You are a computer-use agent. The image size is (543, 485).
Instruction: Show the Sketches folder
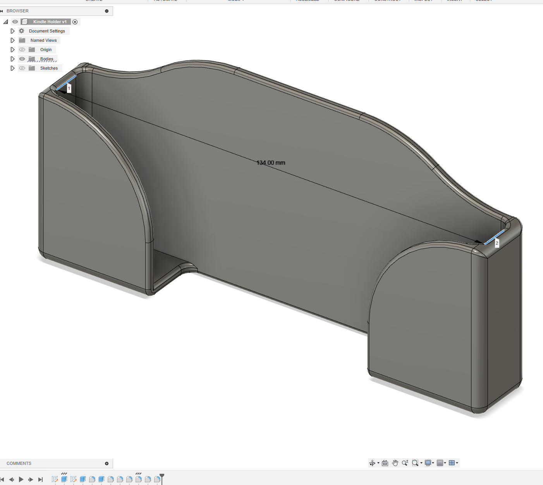coord(22,68)
